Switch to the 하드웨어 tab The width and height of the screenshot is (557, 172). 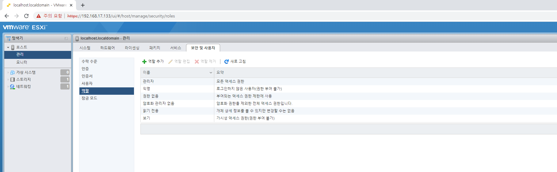click(x=107, y=48)
